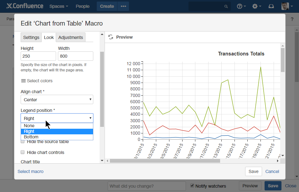Click the Height input field
The height and width of the screenshot is (192, 299).
click(x=38, y=56)
